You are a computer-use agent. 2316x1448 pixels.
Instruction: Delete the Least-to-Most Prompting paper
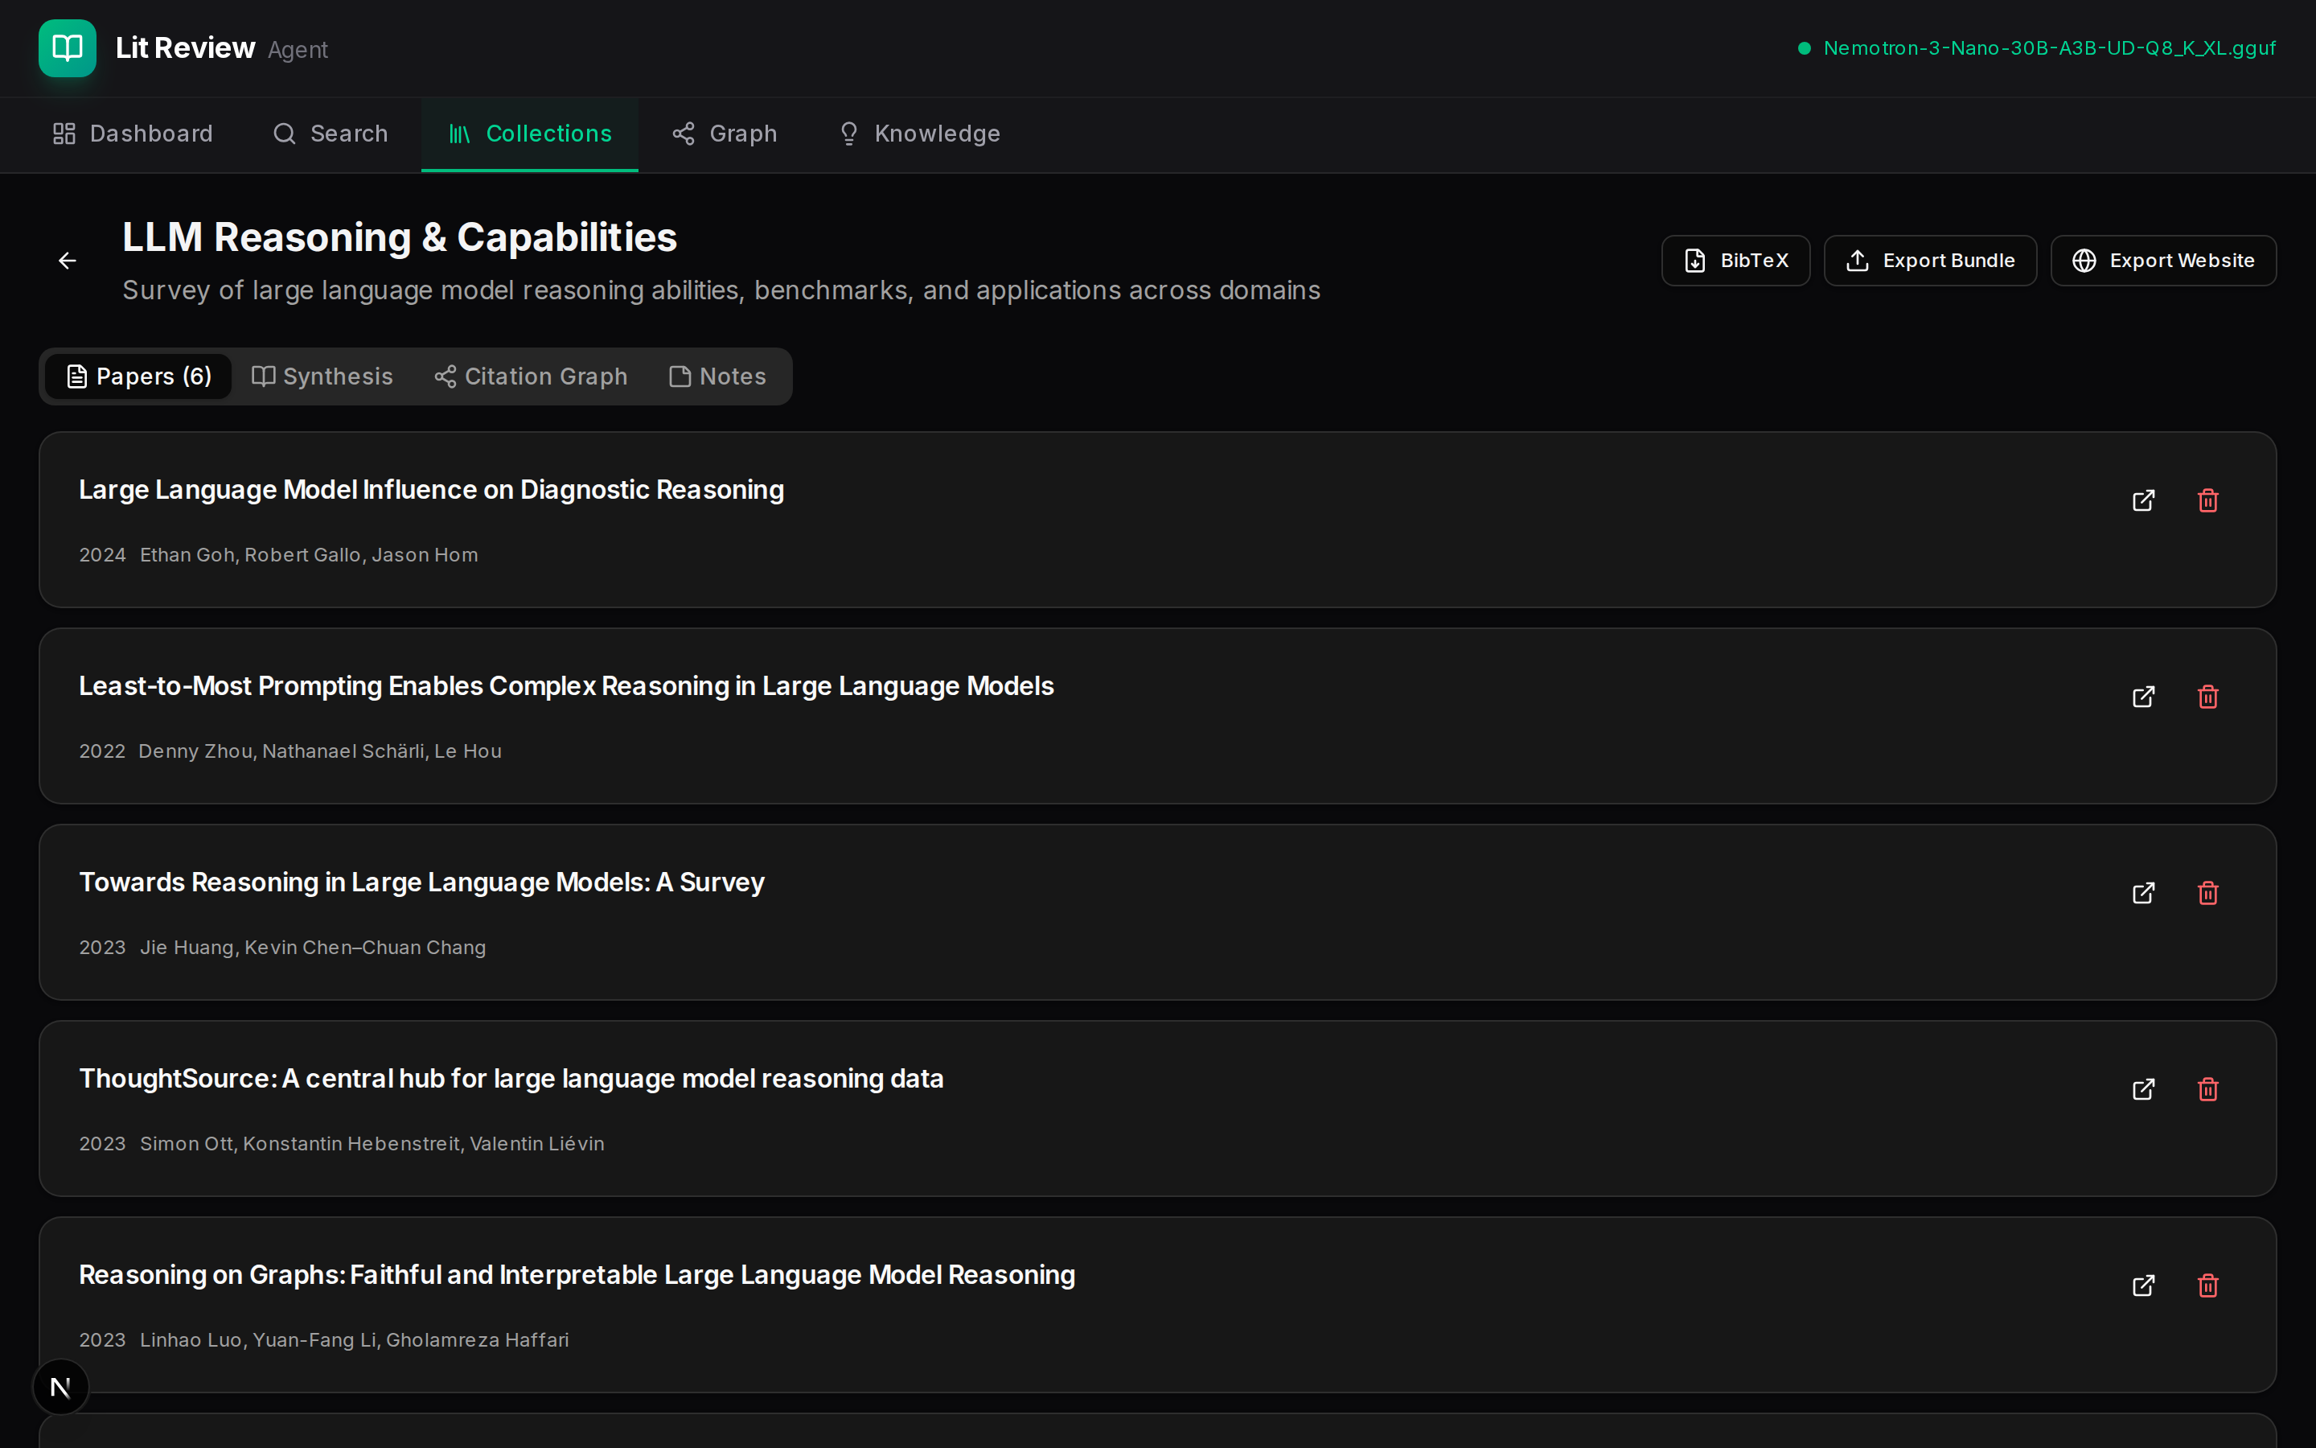coord(2208,697)
